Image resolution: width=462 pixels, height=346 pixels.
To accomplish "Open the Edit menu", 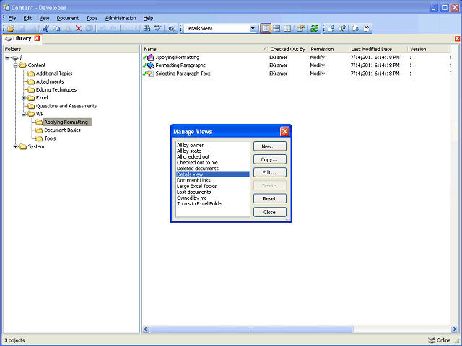I will pos(27,18).
